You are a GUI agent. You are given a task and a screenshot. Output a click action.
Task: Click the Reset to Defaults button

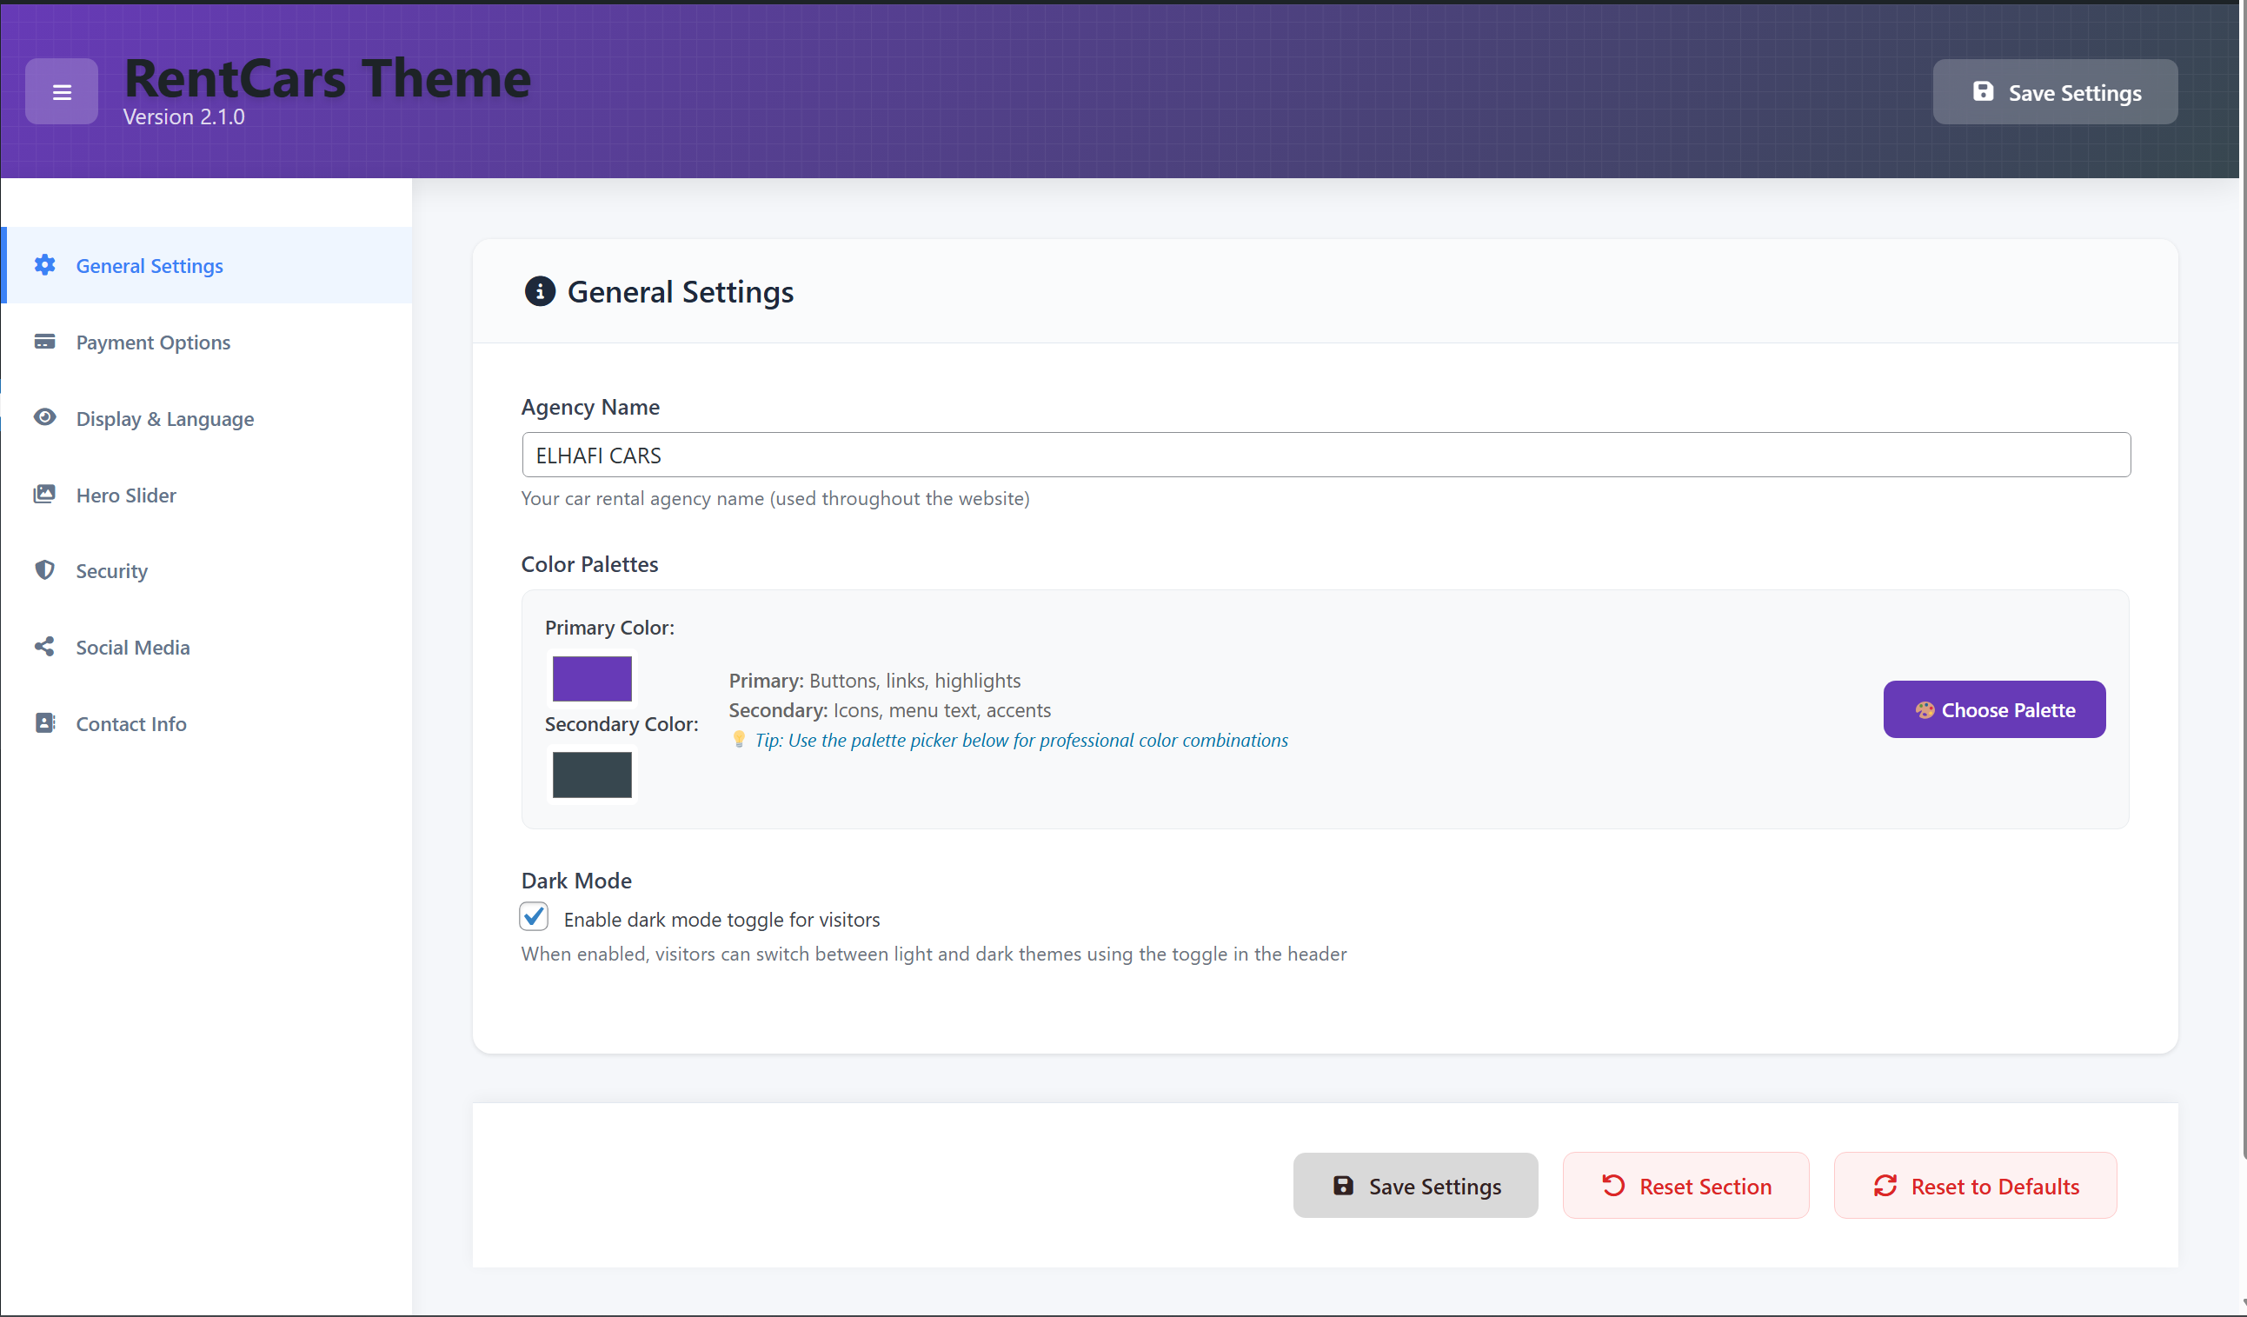(x=1975, y=1186)
